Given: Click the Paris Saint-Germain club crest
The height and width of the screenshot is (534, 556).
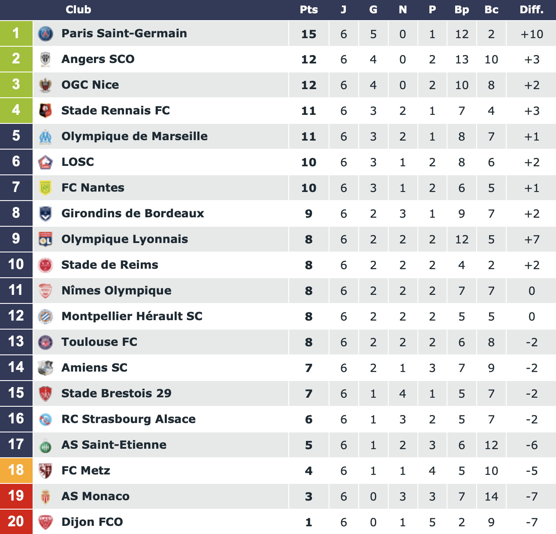Looking at the screenshot, I should (45, 33).
